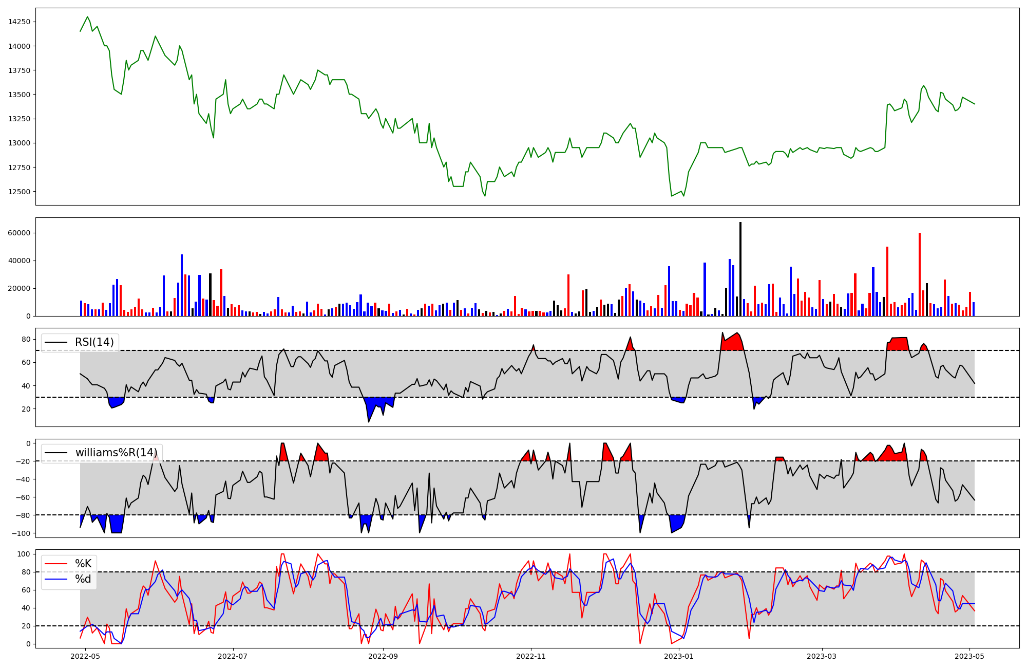Select the %K legend entry text
The height and width of the screenshot is (668, 1027).
(83, 564)
